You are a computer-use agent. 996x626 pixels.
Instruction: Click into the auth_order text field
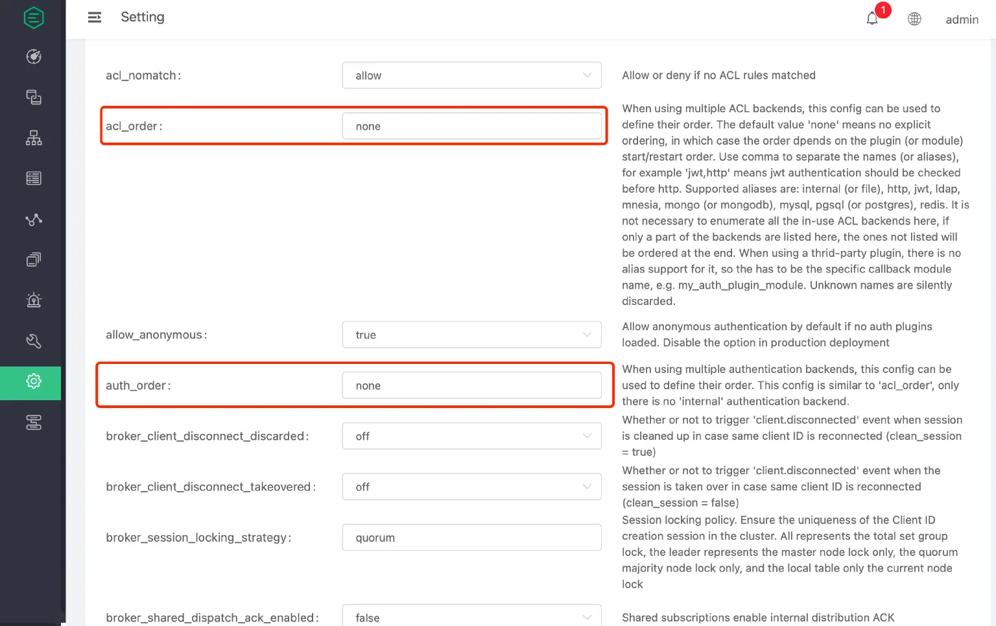coord(471,385)
